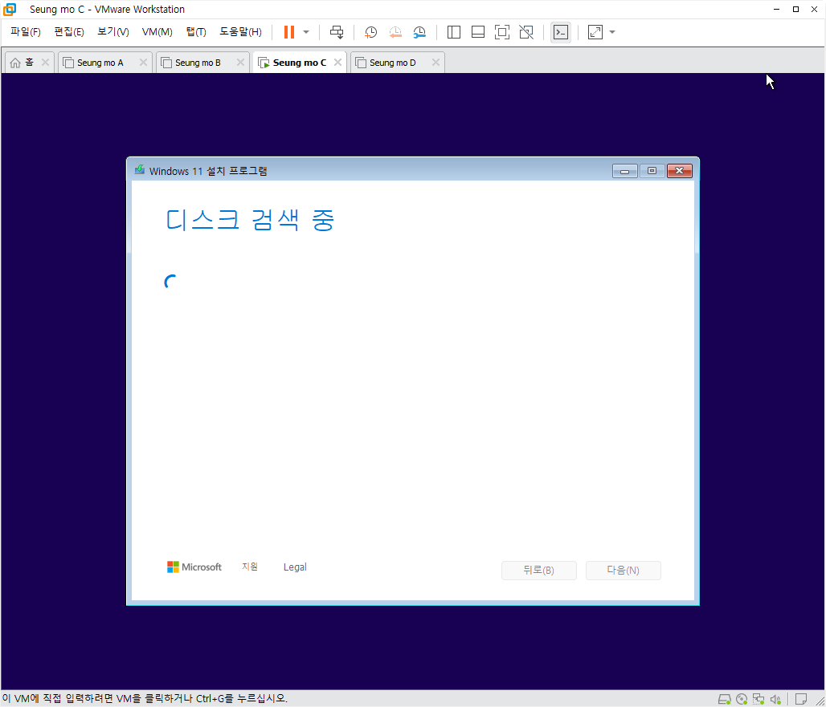Enter full screen mode icon
826x707 pixels.
(x=502, y=32)
